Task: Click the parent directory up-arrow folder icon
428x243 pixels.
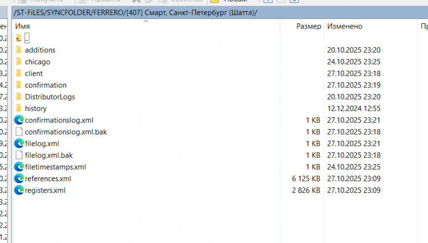Action: click(18, 38)
